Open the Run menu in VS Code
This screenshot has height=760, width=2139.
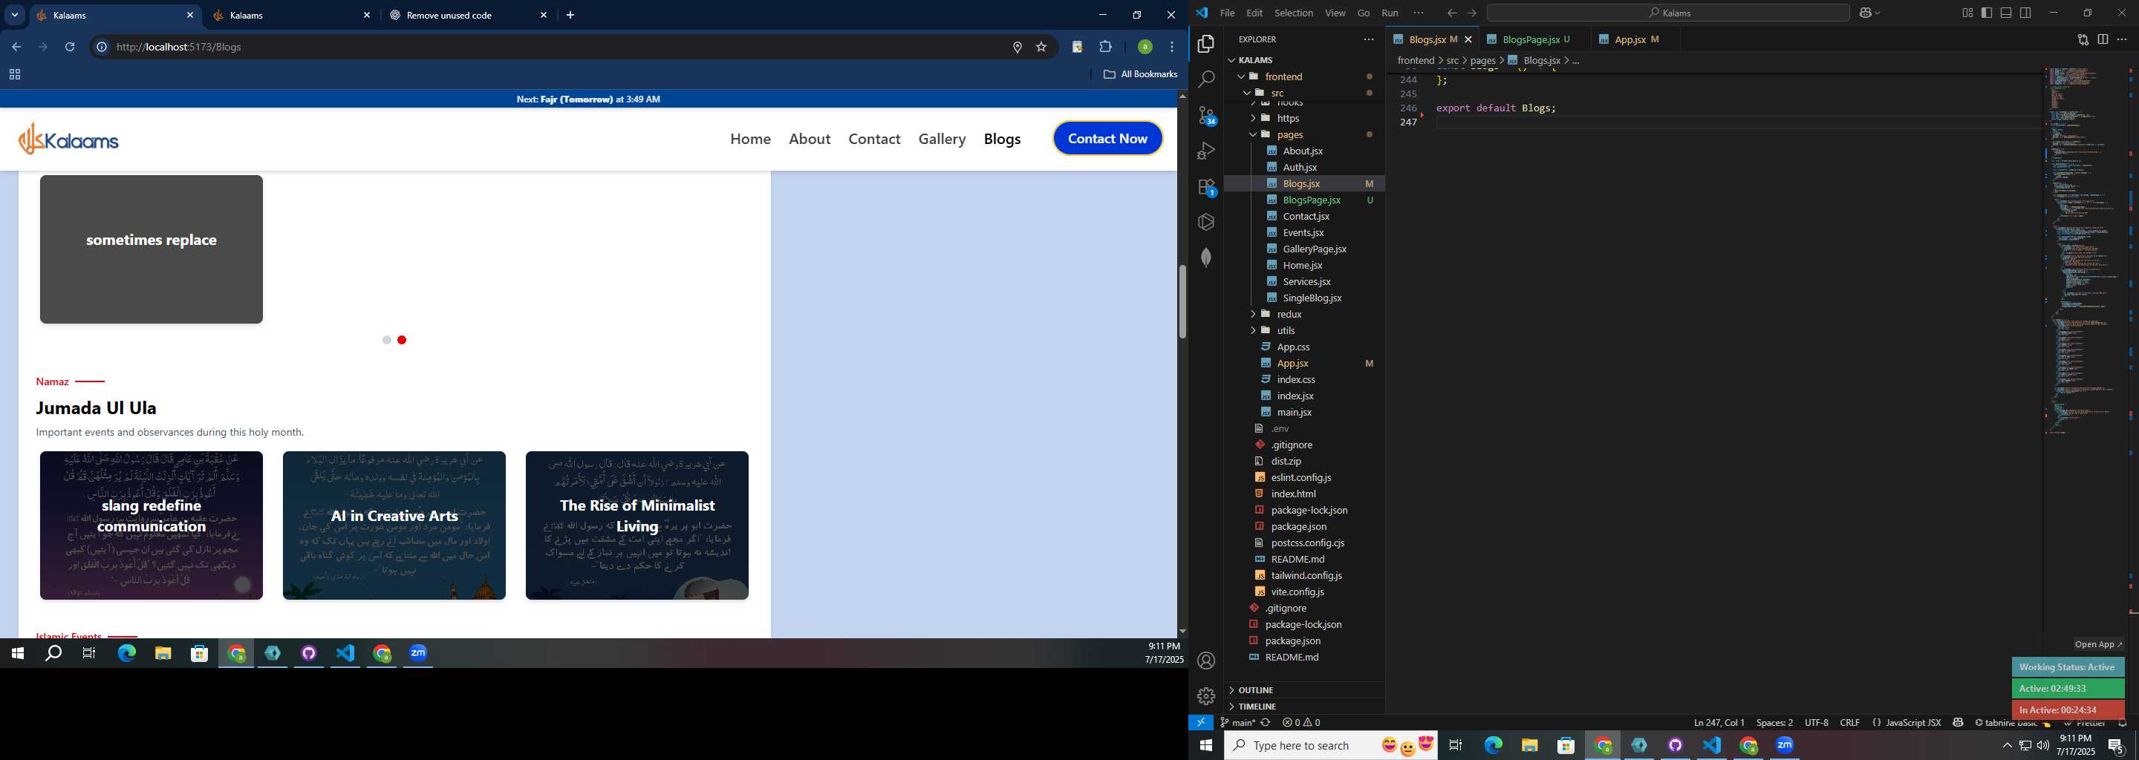1390,13
